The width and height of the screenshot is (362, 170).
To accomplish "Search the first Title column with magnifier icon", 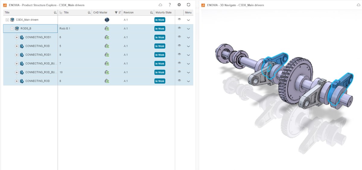I will [x=55, y=13].
